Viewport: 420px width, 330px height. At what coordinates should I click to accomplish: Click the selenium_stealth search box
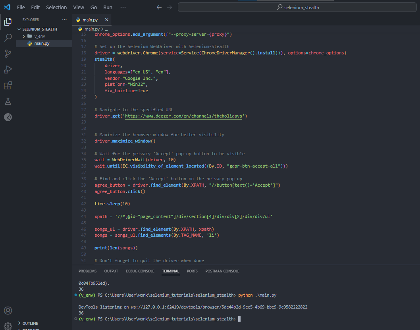pos(297,7)
